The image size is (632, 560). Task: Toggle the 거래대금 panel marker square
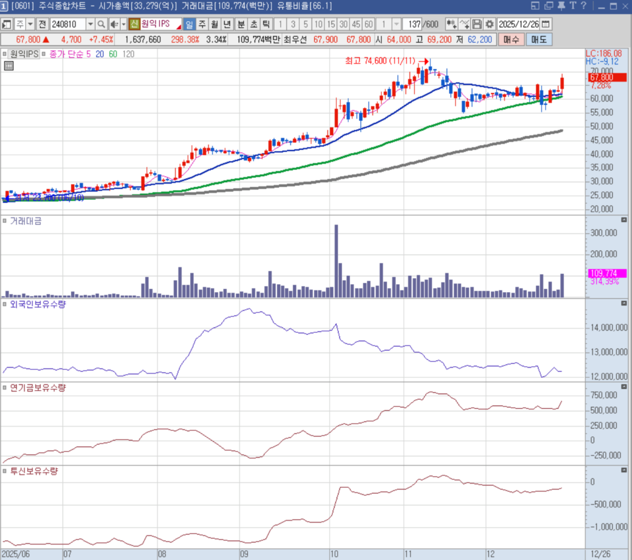click(4, 220)
